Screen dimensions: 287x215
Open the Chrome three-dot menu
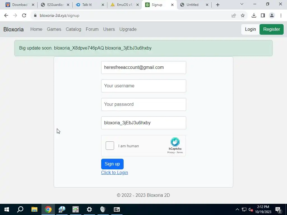coord(281,16)
